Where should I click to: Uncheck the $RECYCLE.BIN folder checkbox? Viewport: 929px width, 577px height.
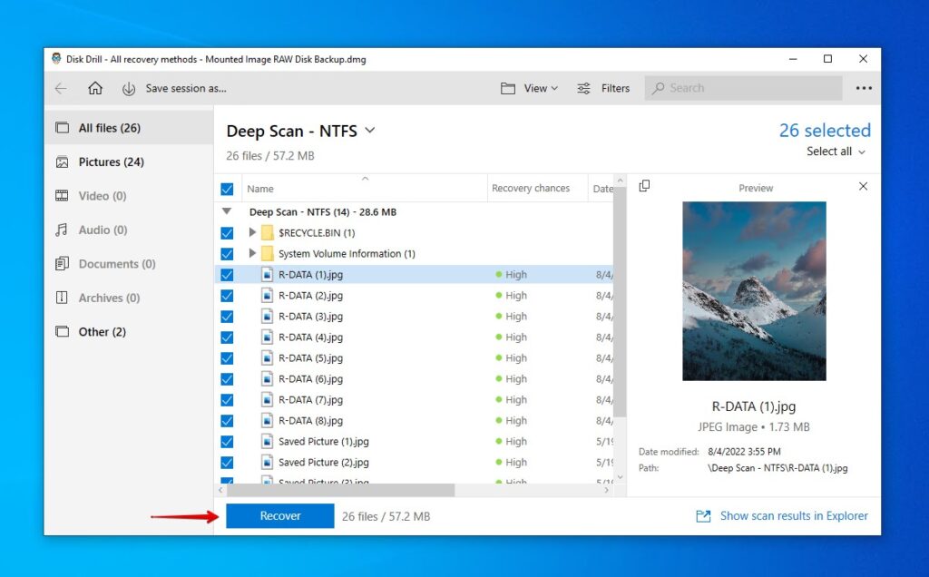227,232
